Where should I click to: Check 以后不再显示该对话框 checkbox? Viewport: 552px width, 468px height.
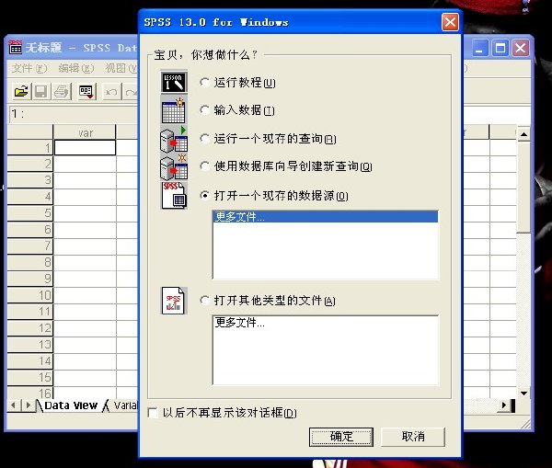pos(153,413)
